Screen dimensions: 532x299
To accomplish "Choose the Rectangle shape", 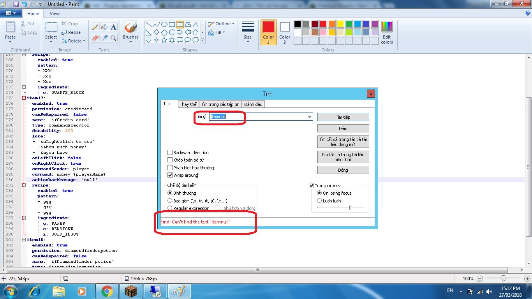I will click(x=172, y=25).
